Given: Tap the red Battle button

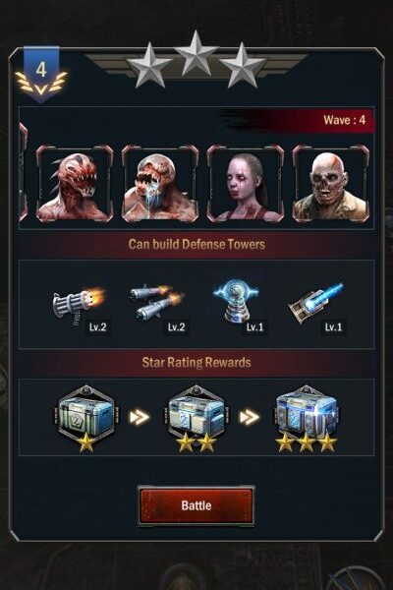Looking at the screenshot, I should pyautogui.click(x=196, y=505).
